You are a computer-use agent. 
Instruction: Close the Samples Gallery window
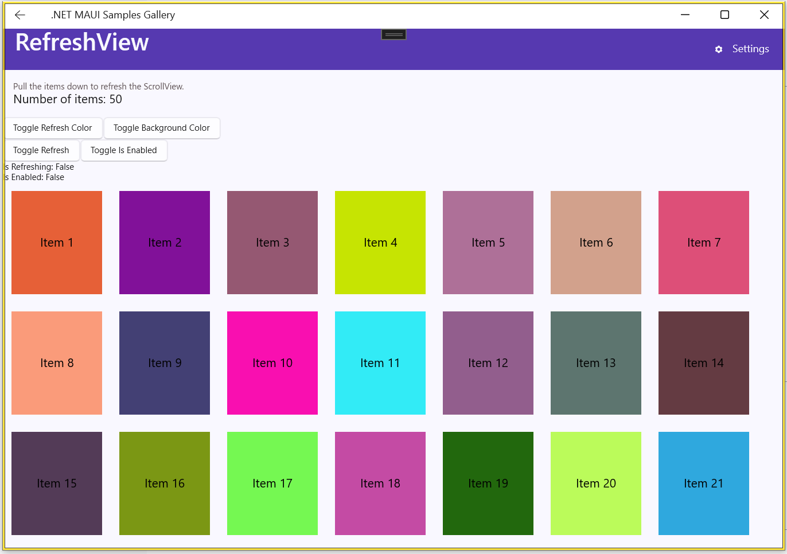tap(764, 15)
